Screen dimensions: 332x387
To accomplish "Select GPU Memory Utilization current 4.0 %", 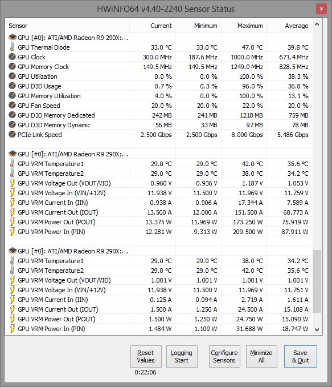I will coord(163,96).
